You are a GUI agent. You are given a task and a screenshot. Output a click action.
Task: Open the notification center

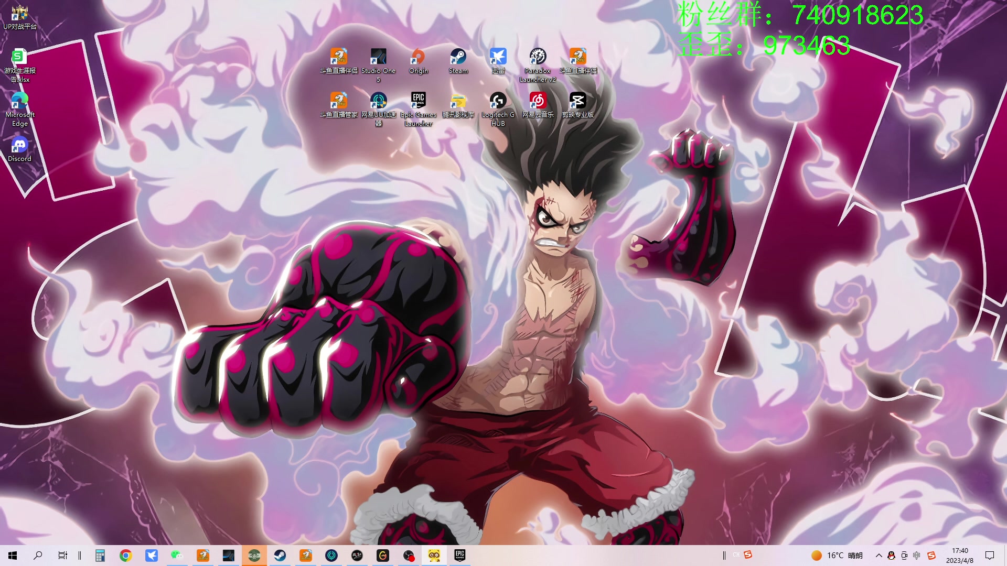click(990, 556)
